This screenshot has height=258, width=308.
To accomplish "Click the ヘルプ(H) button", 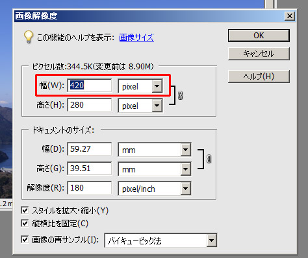I will pos(259,76).
